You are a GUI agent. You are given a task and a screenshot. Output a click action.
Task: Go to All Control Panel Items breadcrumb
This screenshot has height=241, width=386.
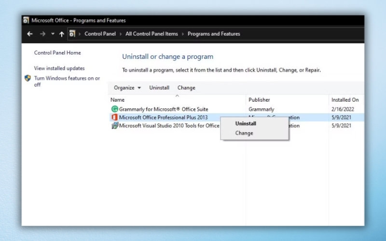(x=152, y=34)
